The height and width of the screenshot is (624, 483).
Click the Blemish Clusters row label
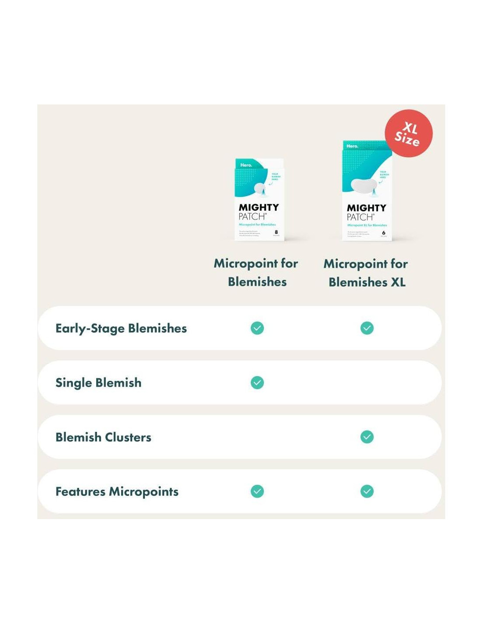[103, 437]
